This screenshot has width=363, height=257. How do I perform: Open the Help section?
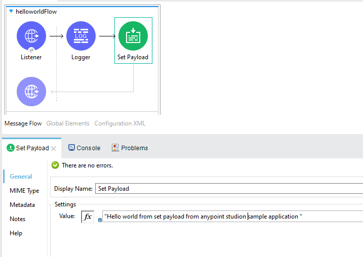pos(16,233)
